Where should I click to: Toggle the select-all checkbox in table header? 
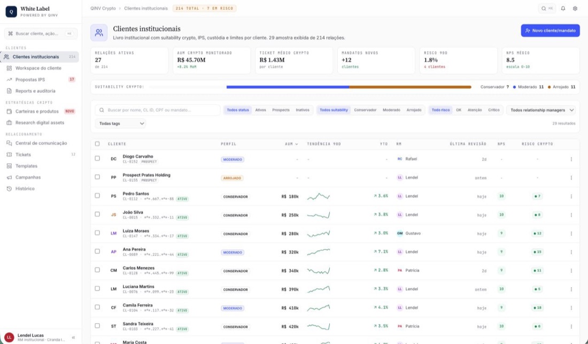(x=97, y=144)
